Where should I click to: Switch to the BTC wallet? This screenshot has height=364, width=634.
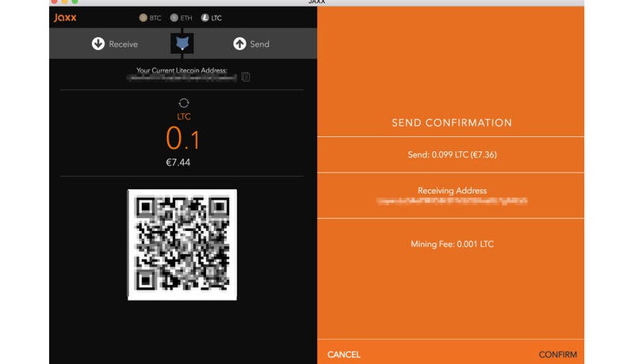(151, 17)
